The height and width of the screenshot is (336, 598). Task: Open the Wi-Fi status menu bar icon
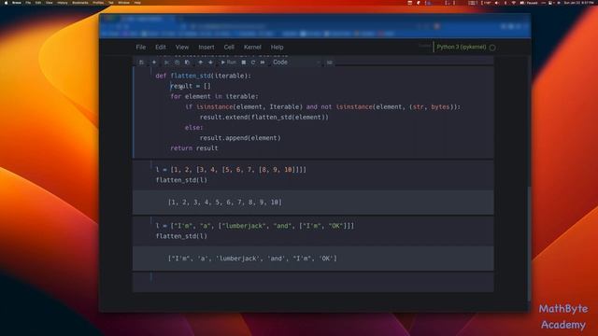(513, 3)
